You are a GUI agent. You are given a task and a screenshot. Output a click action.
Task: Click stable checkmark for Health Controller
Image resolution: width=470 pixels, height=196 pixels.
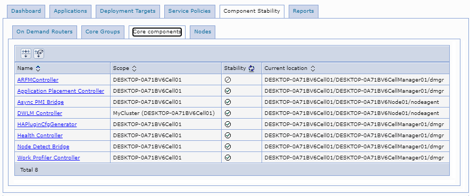click(228, 136)
